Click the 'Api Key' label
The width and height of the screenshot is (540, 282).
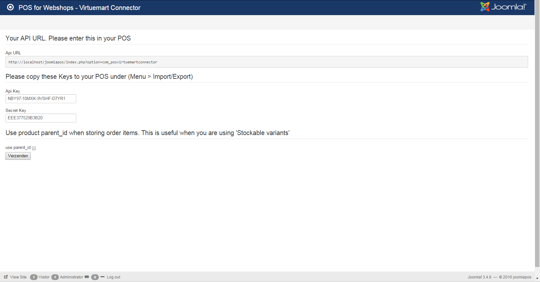[x=13, y=91]
